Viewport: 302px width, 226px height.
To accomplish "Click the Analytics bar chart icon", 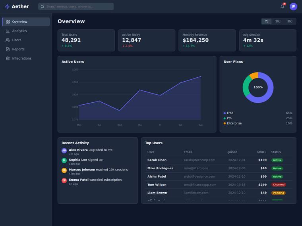I will coord(8,31).
